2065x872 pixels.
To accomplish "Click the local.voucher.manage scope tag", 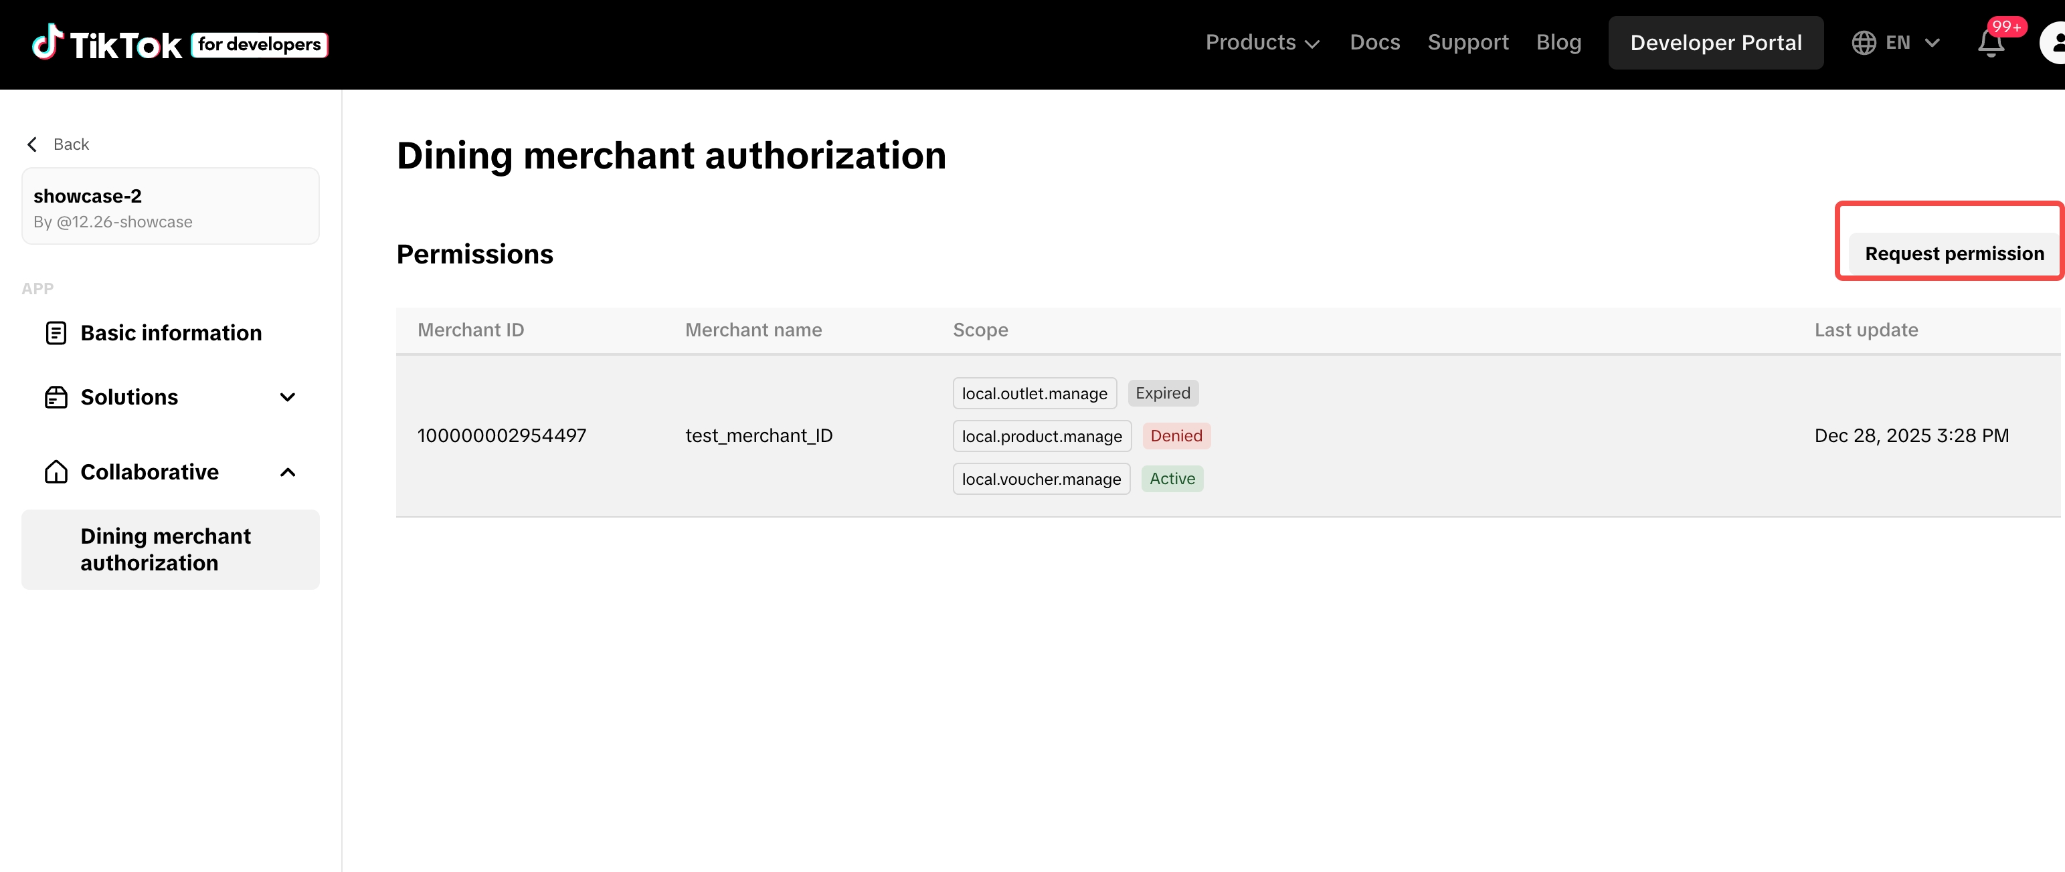I will 1041,479.
